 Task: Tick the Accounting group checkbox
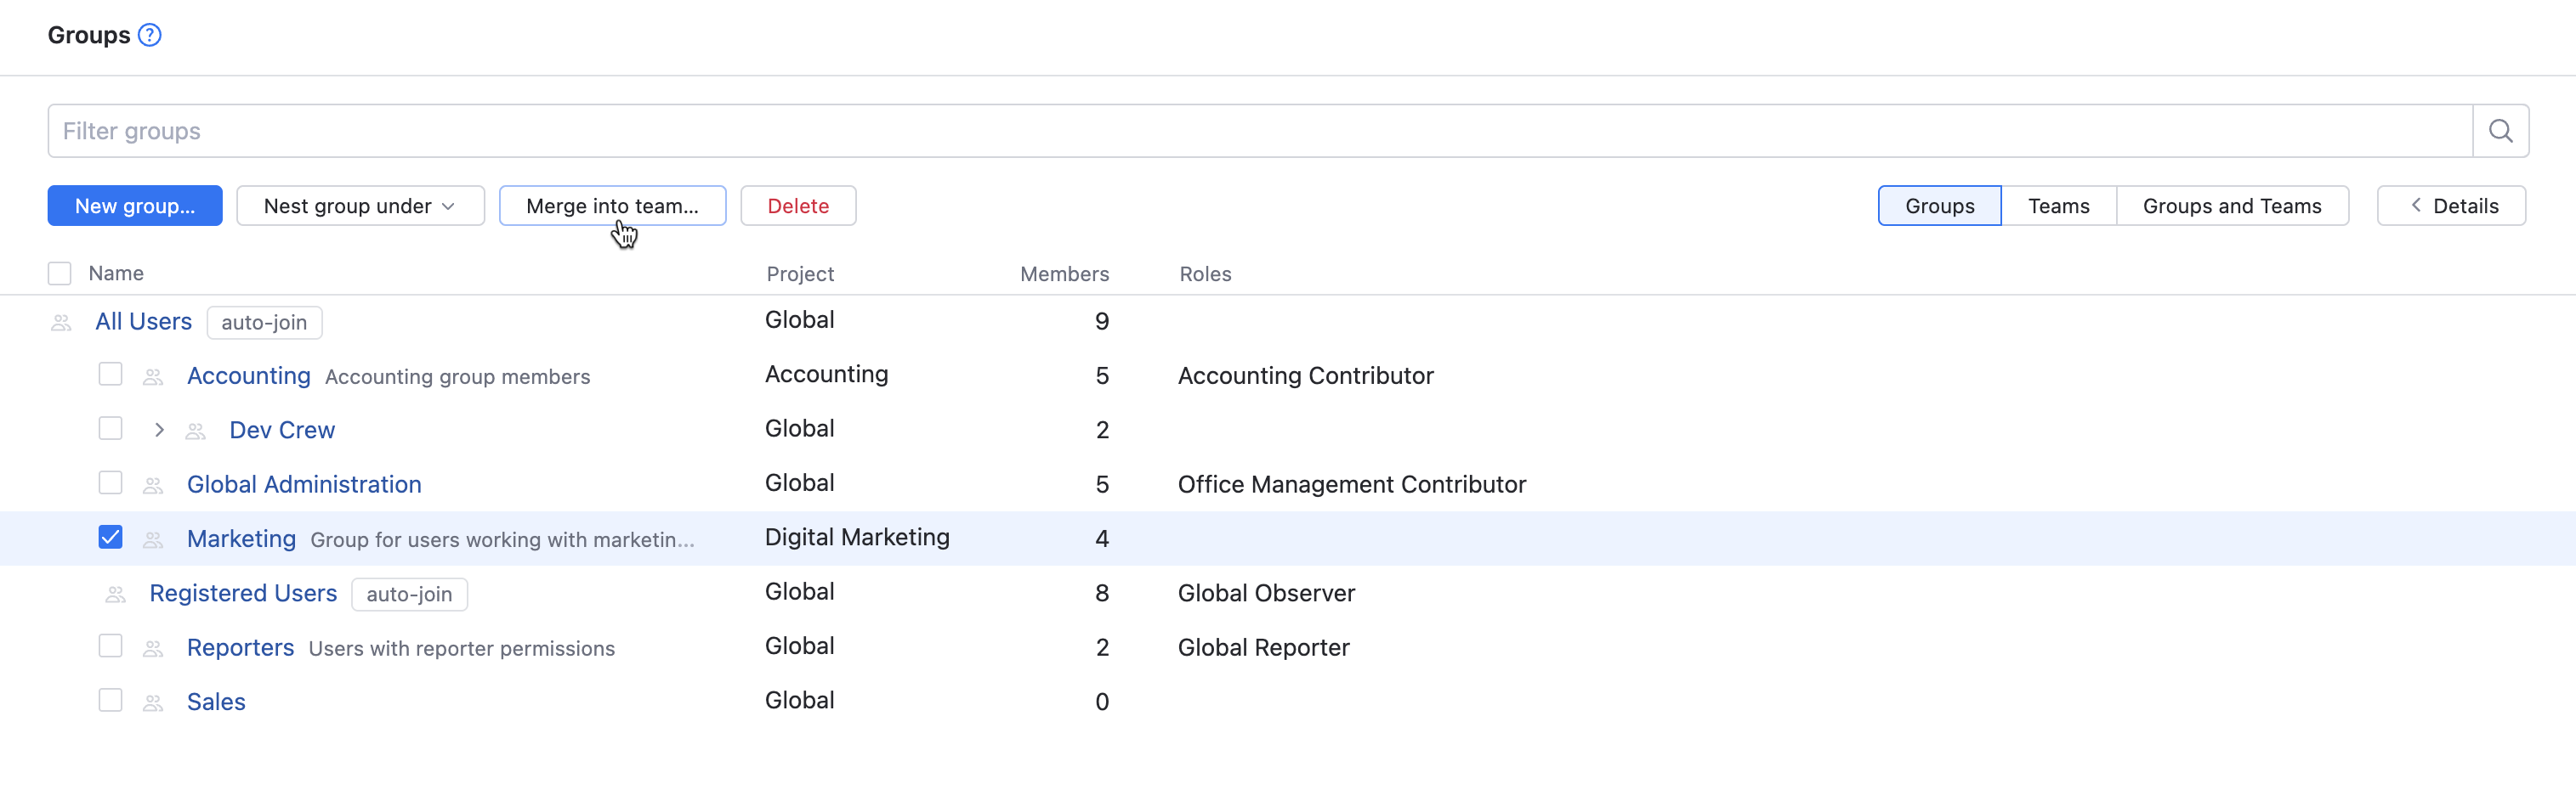tap(110, 375)
